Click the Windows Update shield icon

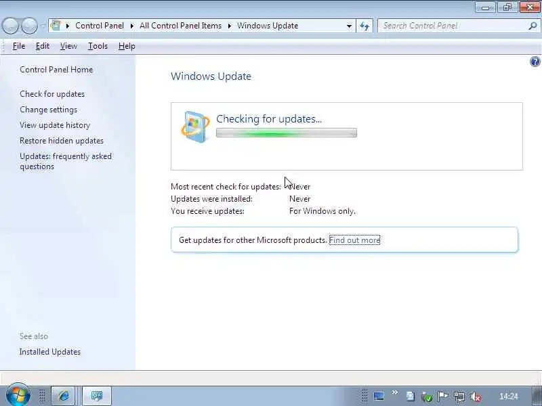click(x=196, y=127)
